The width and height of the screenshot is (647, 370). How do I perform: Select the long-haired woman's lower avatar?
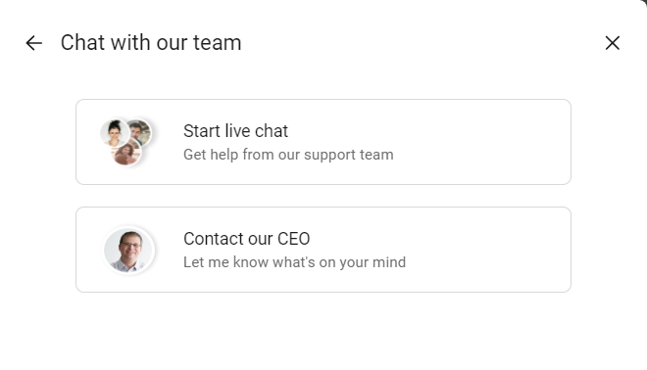pyautogui.click(x=126, y=153)
